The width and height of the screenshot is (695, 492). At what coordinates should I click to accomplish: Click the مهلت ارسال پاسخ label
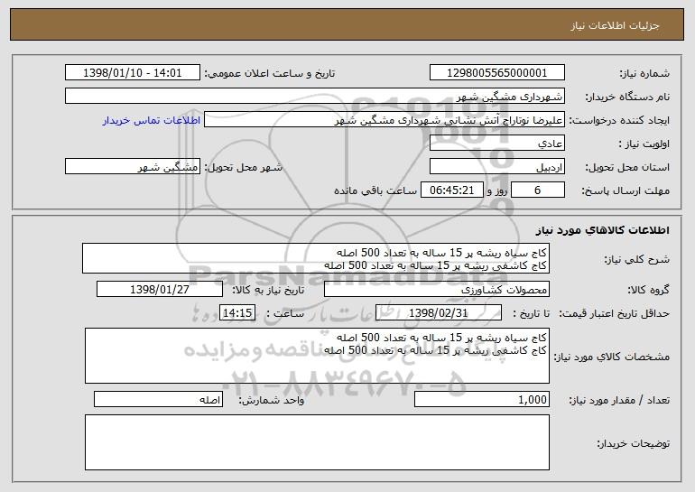625,190
